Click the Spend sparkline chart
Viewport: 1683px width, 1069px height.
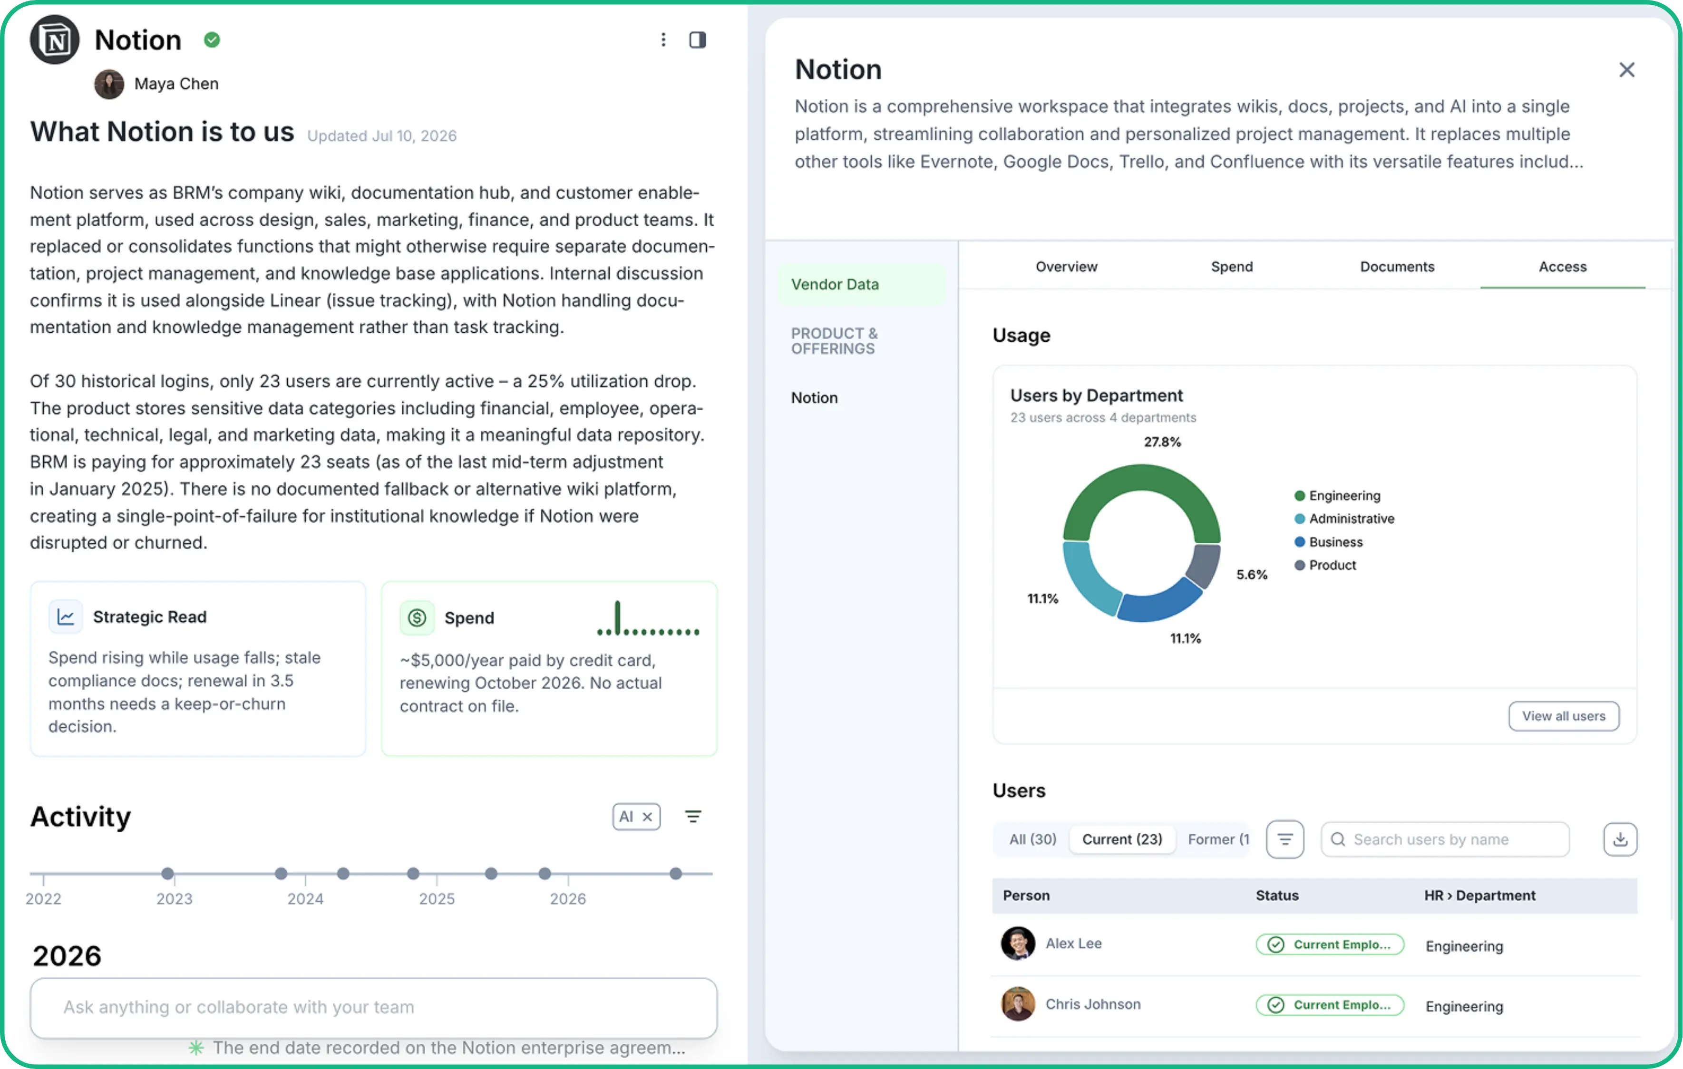648,617
